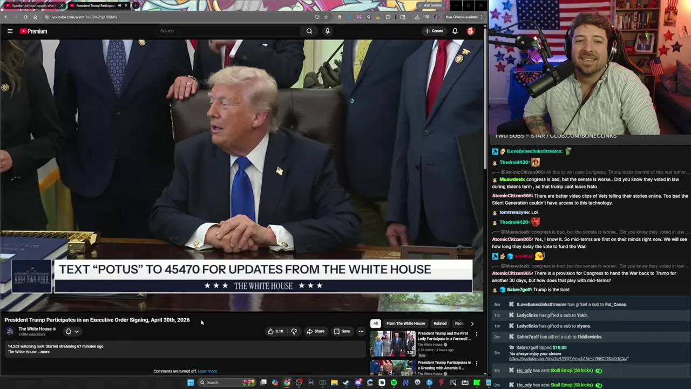View site information icon beside URL
This screenshot has height=389, width=691.
pos(46,17)
